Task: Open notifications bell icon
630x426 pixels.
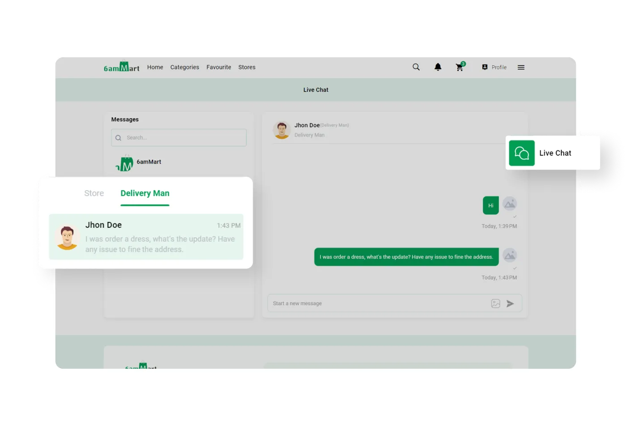Action: click(438, 67)
